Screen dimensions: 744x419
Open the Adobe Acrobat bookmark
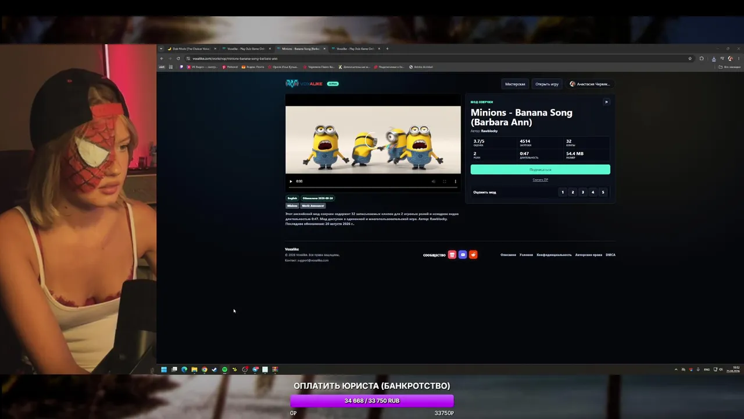pos(421,67)
